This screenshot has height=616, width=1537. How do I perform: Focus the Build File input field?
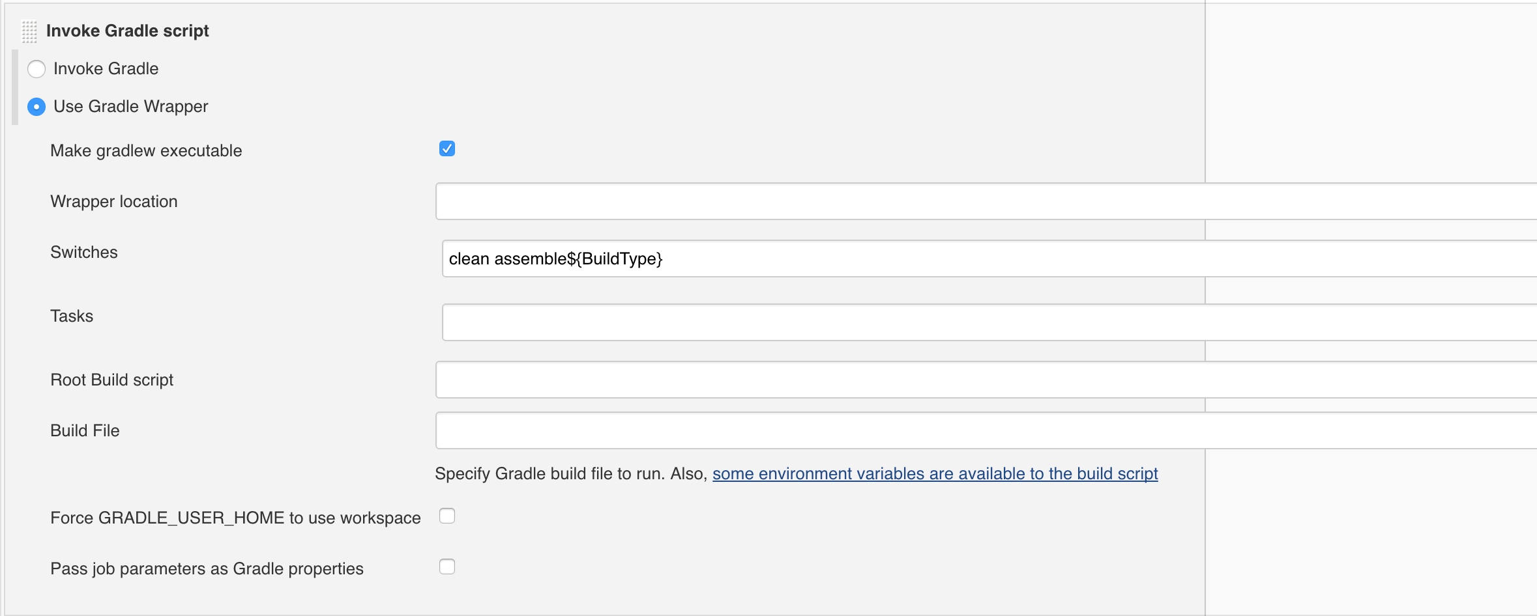pyautogui.click(x=986, y=430)
